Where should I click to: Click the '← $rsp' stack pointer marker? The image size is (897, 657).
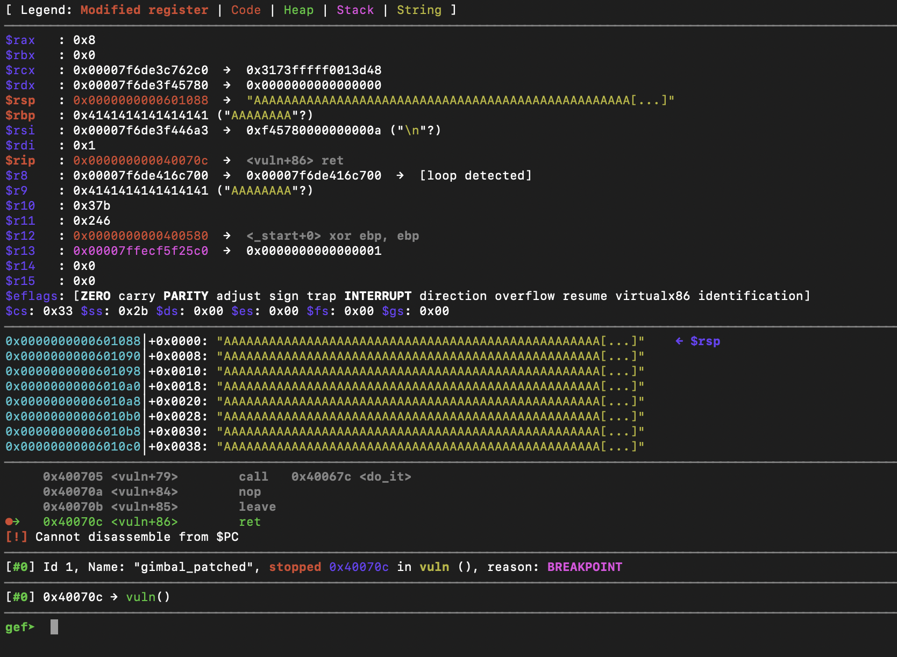(x=697, y=341)
